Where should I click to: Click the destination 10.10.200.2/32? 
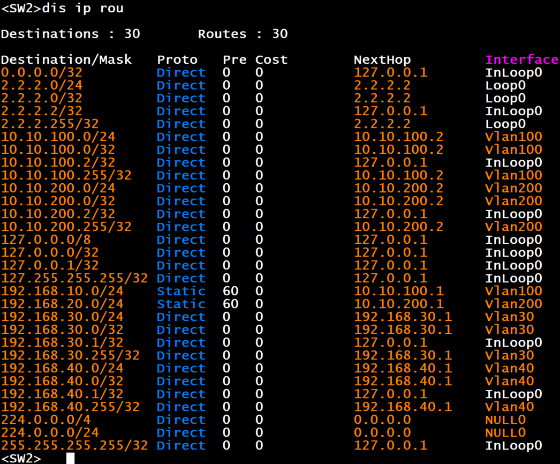[x=58, y=214]
